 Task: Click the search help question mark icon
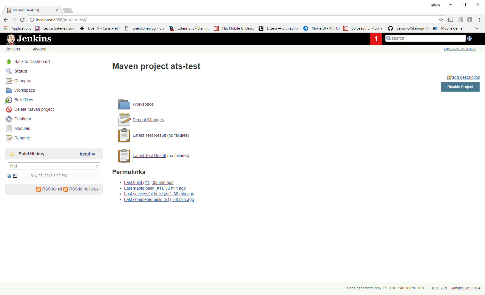click(x=469, y=39)
